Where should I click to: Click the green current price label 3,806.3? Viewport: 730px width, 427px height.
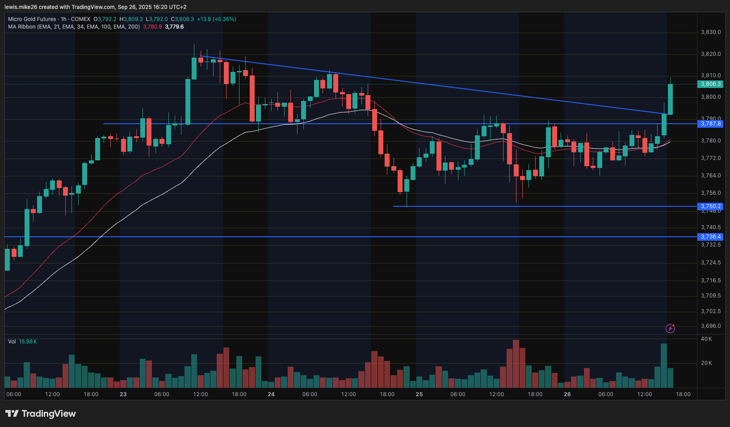711,84
